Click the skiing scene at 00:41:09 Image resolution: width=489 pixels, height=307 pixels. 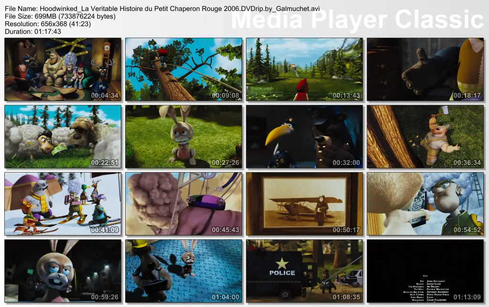click(x=63, y=204)
